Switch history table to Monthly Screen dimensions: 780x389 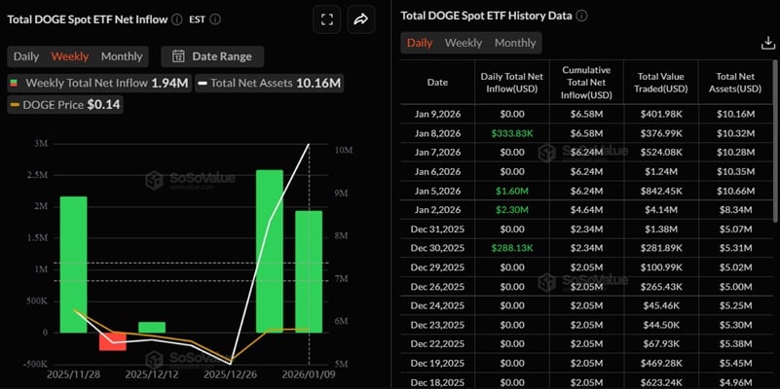pos(515,43)
